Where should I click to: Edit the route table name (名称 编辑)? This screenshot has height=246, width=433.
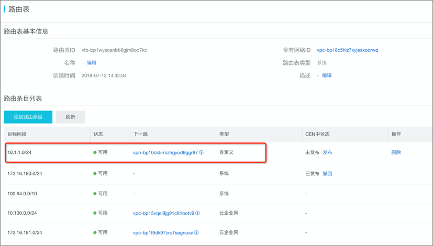coord(92,63)
